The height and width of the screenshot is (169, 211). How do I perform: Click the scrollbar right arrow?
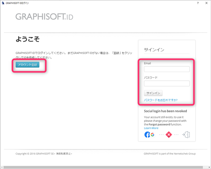pyautogui.click(x=209, y=167)
